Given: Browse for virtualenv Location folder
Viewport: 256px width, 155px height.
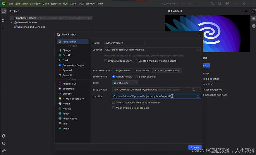Looking at the screenshot, I should tap(198, 96).
